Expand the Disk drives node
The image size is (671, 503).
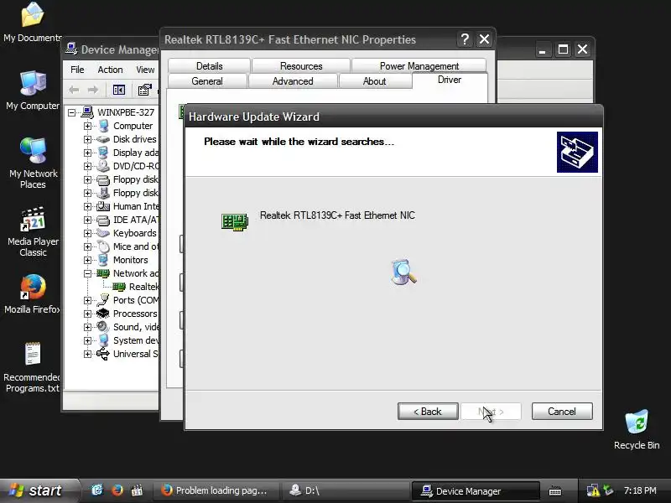87,139
